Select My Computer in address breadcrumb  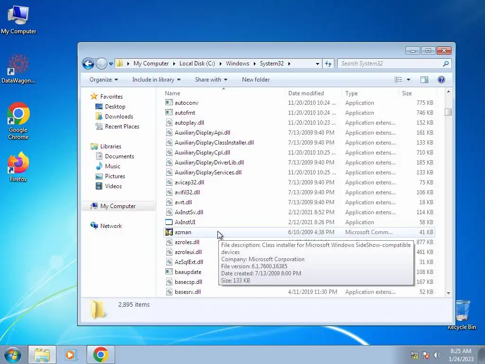pos(151,64)
